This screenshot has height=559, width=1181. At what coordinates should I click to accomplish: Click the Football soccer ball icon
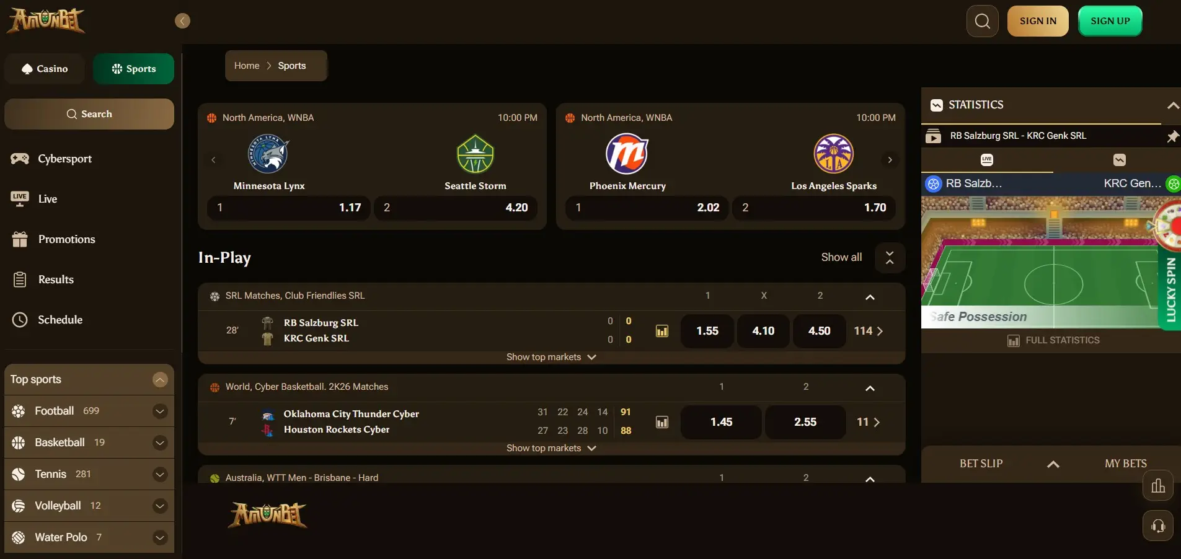[x=19, y=411]
